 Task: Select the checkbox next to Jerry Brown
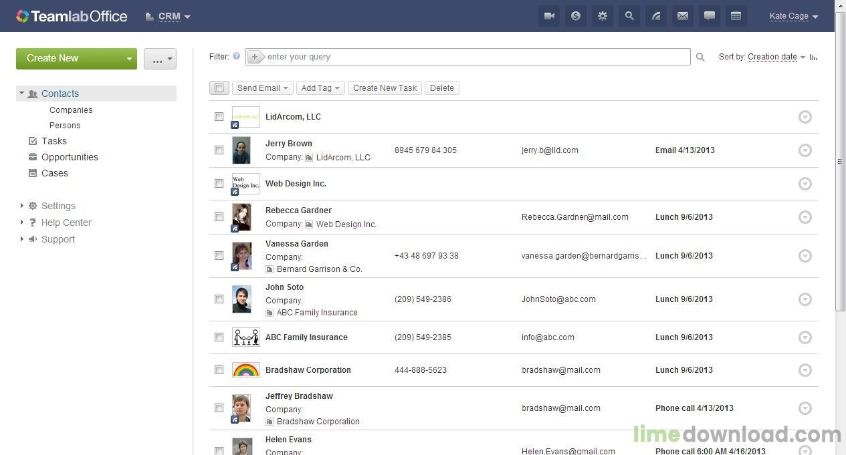coord(219,150)
